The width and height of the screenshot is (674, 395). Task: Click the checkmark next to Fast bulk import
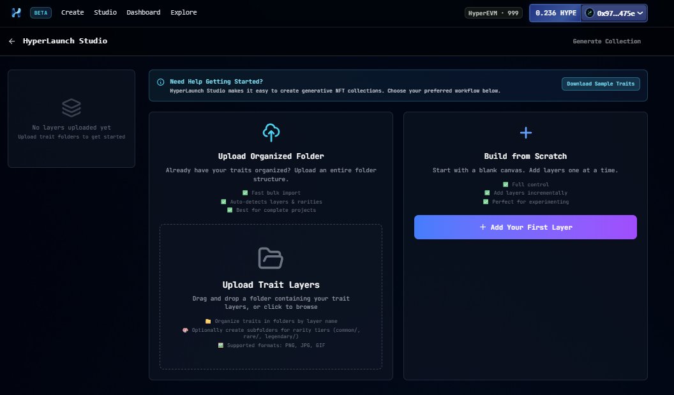tap(245, 193)
